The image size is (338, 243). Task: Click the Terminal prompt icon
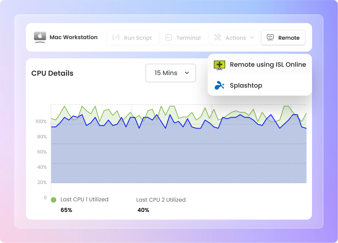click(169, 38)
